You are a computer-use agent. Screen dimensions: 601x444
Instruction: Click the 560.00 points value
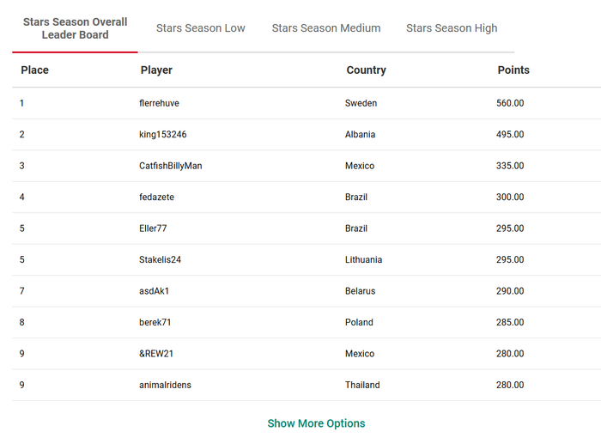510,103
